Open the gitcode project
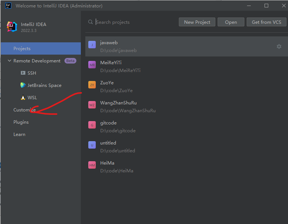The height and width of the screenshot is (224, 288). [x=187, y=127]
